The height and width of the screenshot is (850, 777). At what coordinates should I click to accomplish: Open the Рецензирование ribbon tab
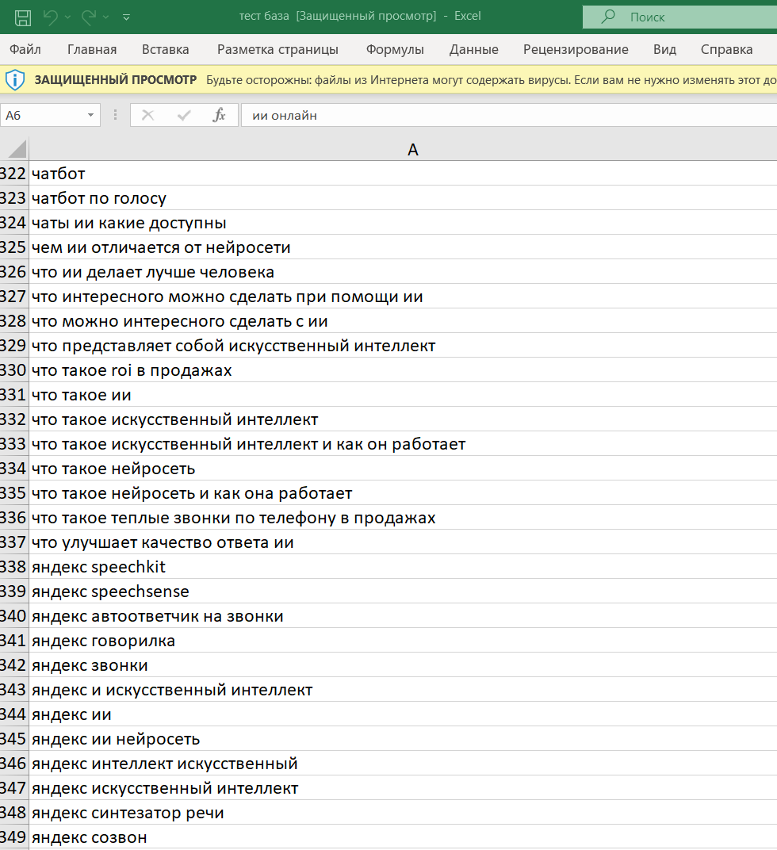pos(576,49)
